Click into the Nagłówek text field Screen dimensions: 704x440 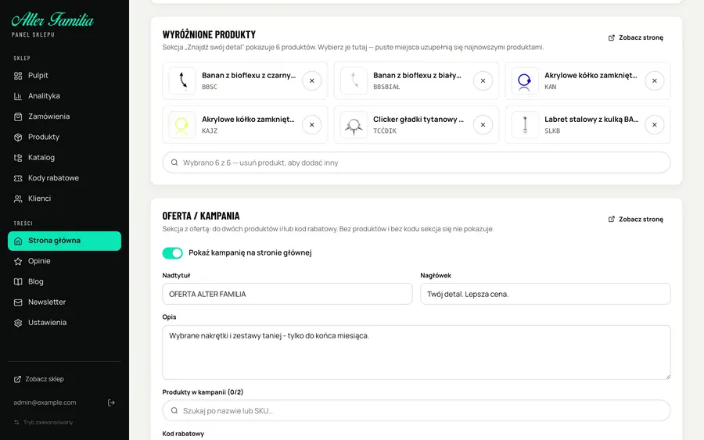pyautogui.click(x=545, y=294)
